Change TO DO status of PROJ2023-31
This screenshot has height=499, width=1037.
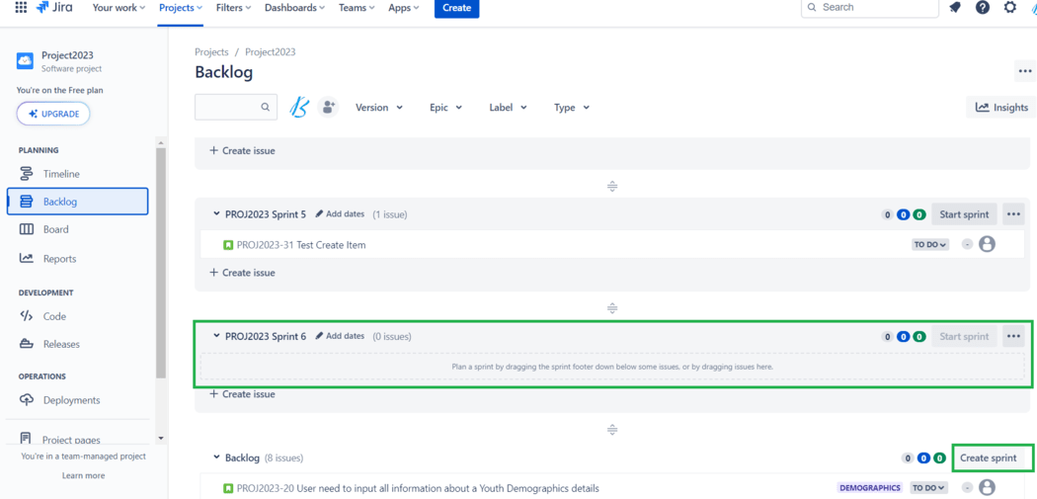click(930, 244)
